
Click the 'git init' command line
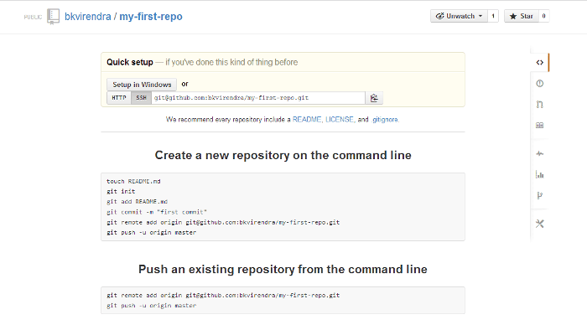(x=121, y=192)
